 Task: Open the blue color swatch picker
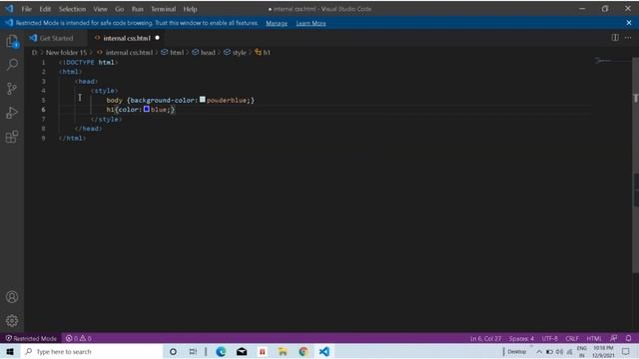point(147,109)
